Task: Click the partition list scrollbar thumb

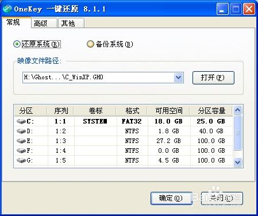Action: pos(237,133)
